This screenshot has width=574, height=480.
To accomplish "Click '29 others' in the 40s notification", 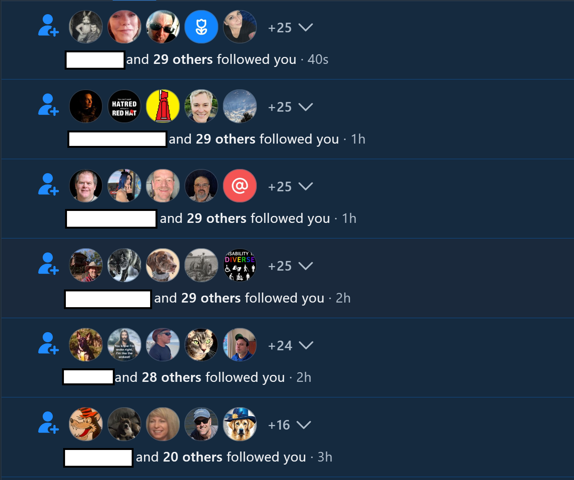I will 183,59.
